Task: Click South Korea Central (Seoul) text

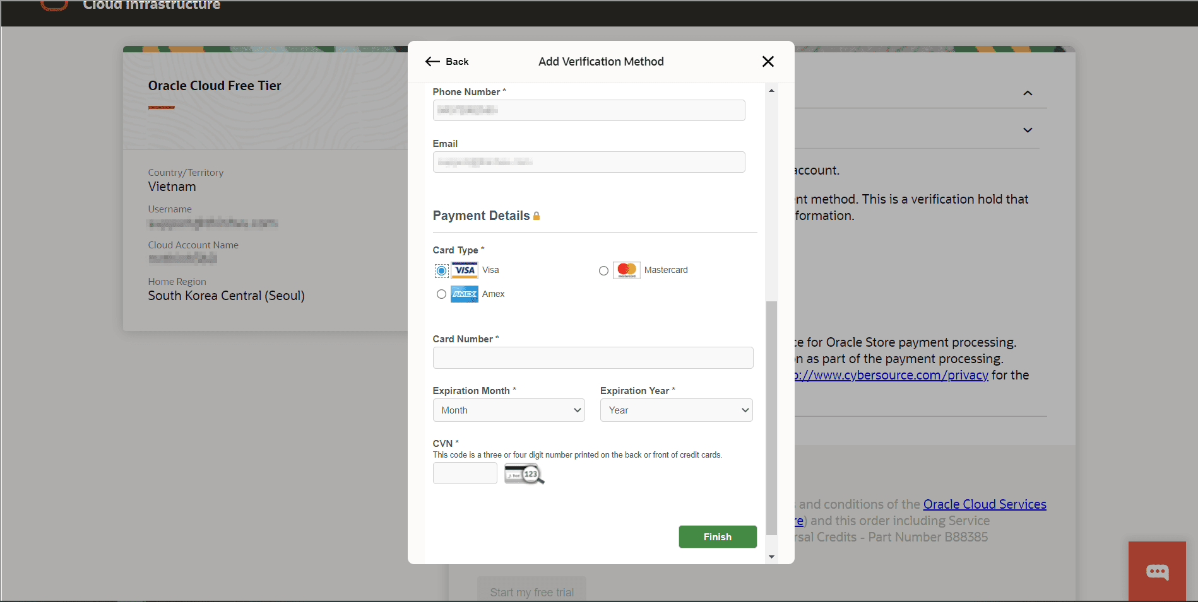Action: [227, 296]
